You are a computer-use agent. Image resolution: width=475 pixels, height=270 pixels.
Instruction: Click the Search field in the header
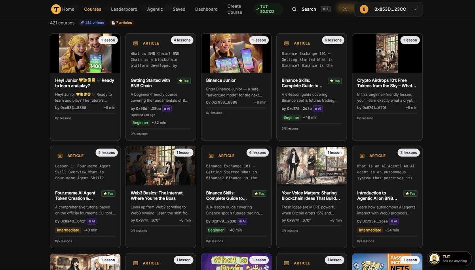tap(311, 9)
